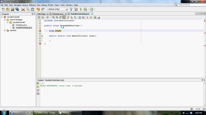Click the Rerun icon in Output panel
Image resolution: width=206 pixels, height=115 pixels.
(x=38, y=83)
